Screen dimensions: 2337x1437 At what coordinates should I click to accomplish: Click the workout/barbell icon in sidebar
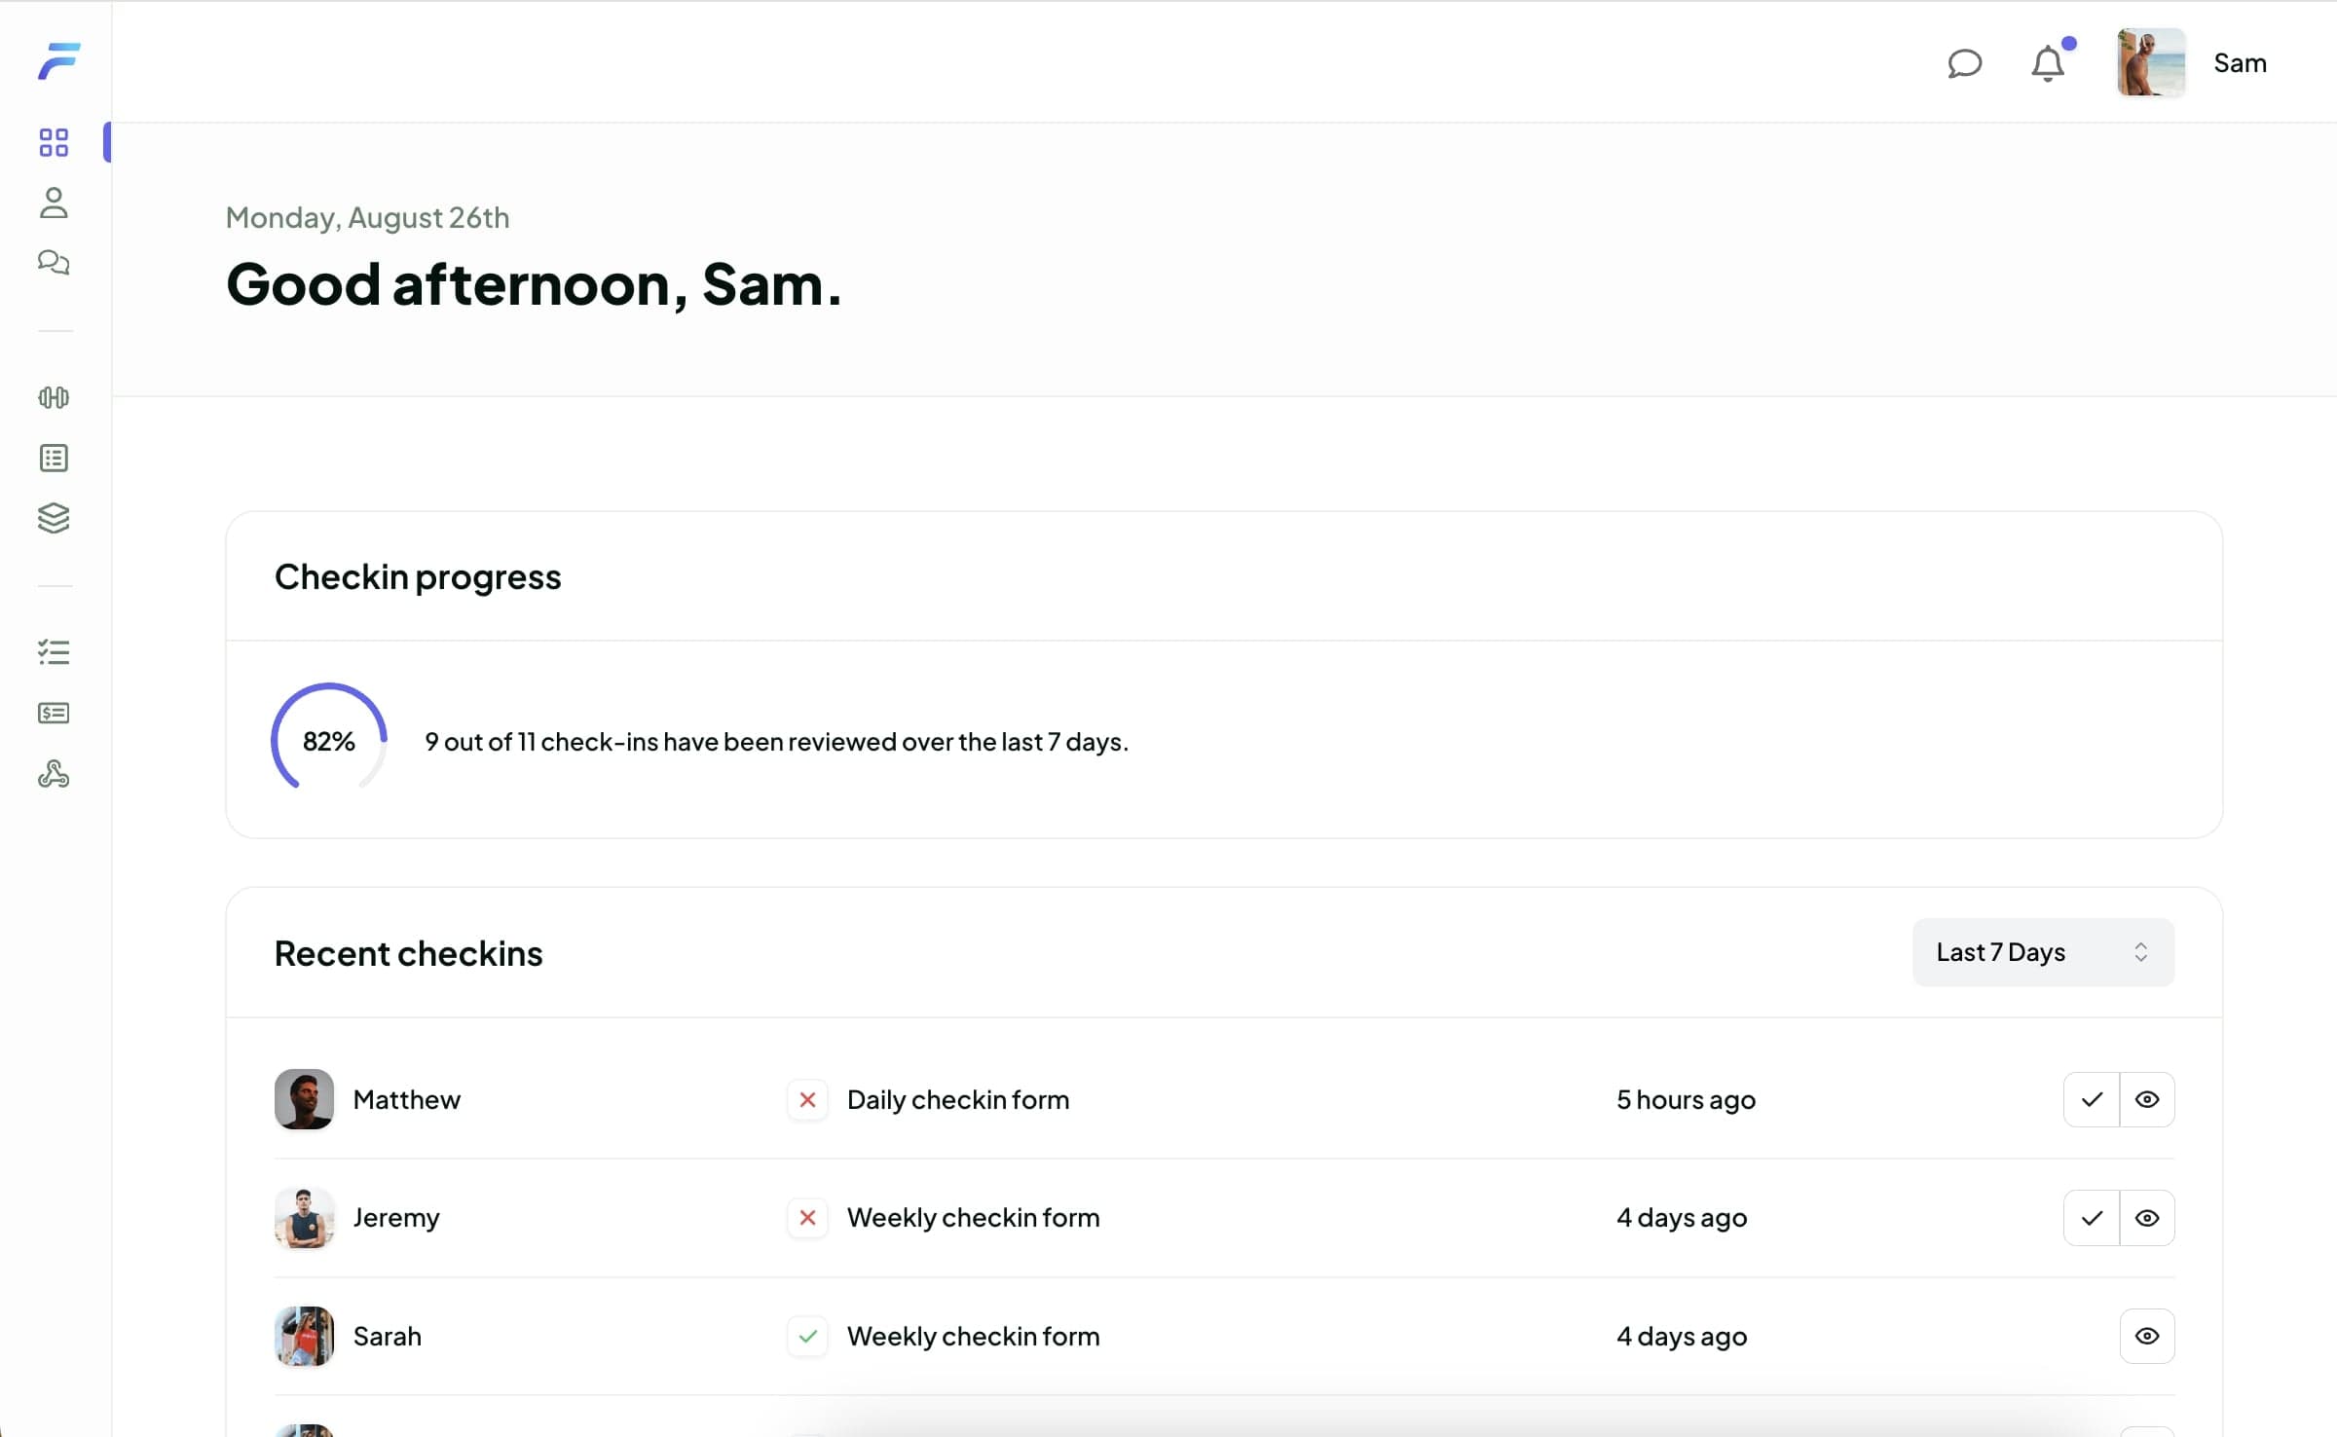coord(54,397)
